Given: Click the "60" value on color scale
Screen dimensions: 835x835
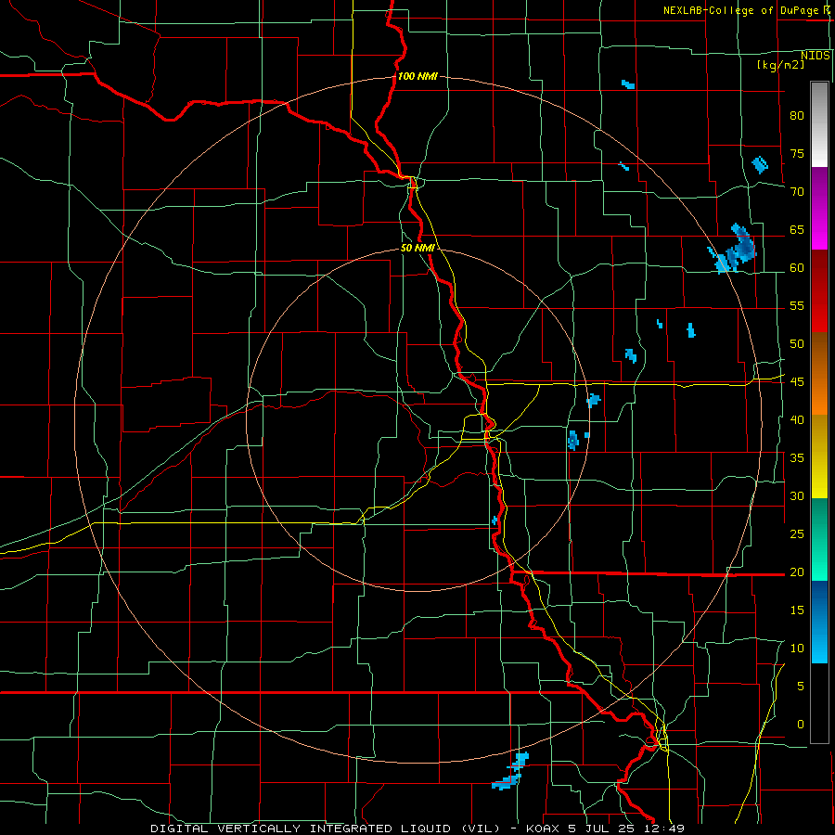Looking at the screenshot, I should [x=797, y=268].
